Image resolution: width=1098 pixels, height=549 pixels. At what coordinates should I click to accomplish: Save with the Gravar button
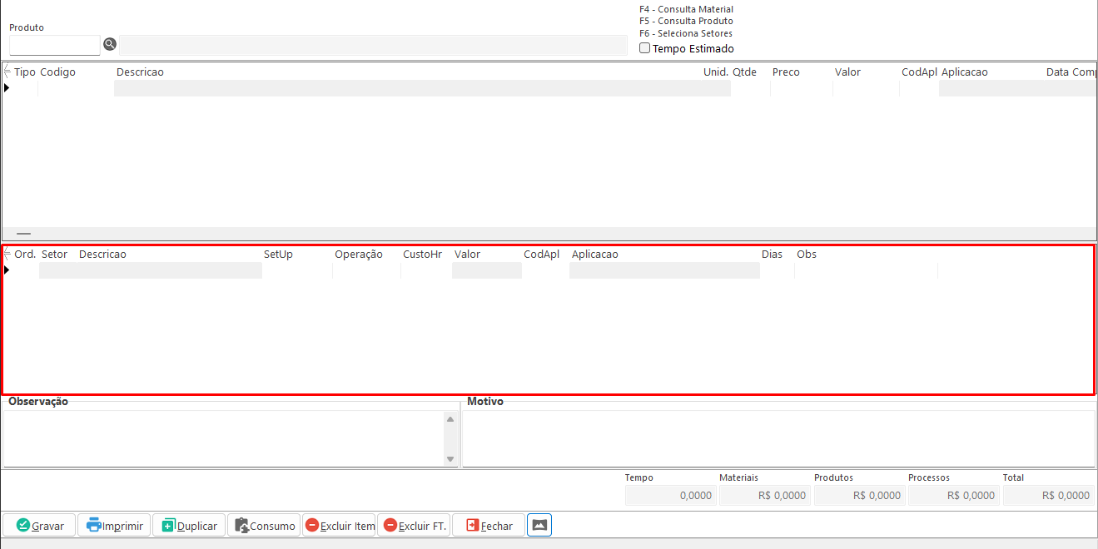click(x=39, y=526)
